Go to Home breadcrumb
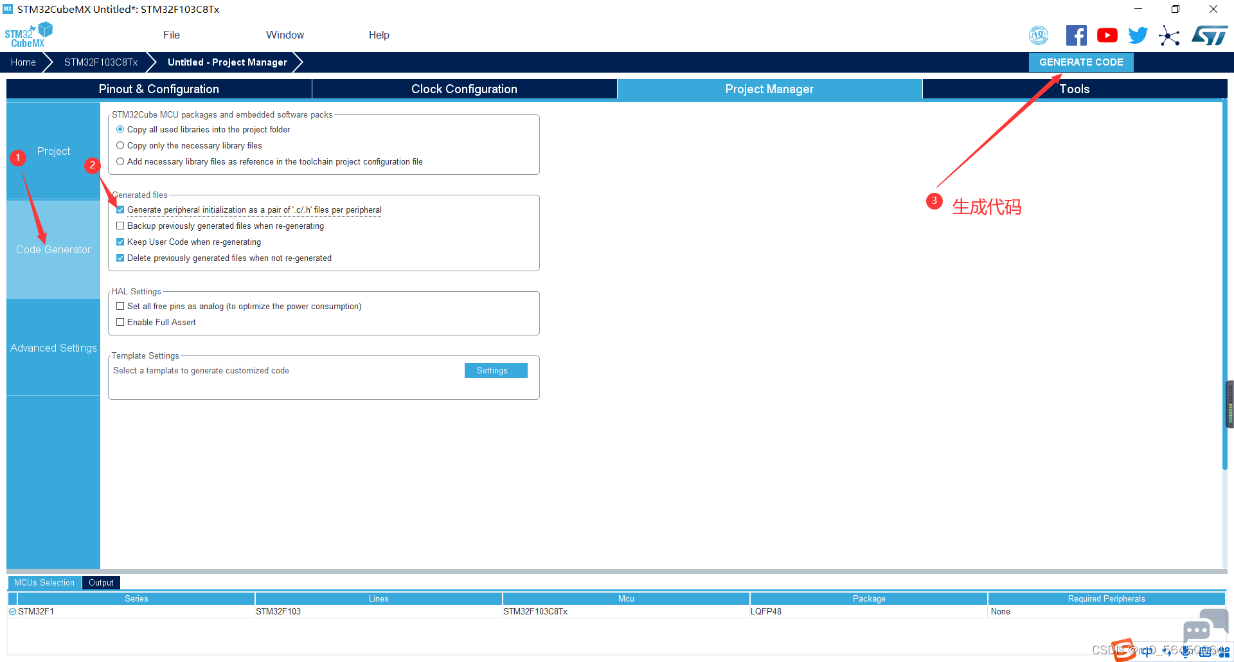The image size is (1234, 662). pyautogui.click(x=23, y=62)
